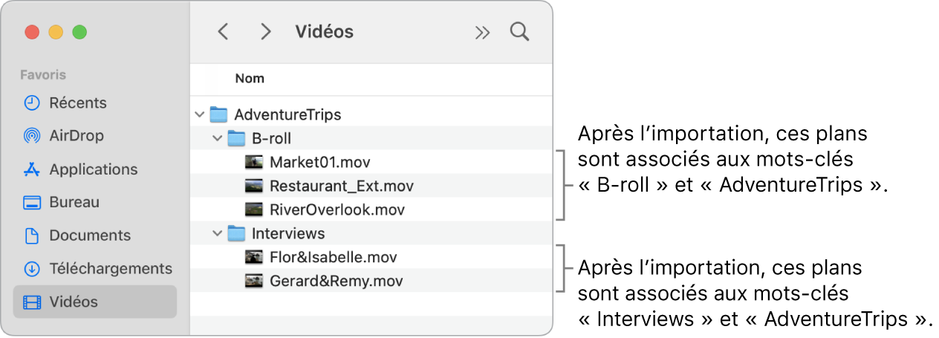Click the Finder search magnifier icon
Viewport: 939px width, 338px height.
point(519,32)
